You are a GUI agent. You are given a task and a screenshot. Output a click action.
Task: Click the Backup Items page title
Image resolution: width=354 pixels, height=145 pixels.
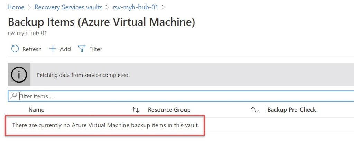click(x=101, y=22)
